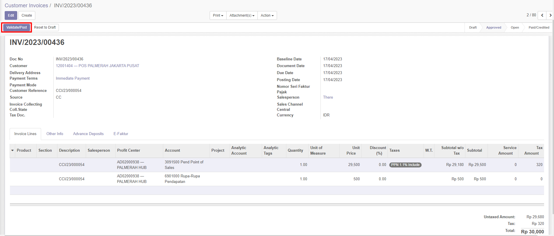This screenshot has width=554, height=236.
Task: Click Baseline Date 17/04/2023 value
Action: [x=332, y=59]
